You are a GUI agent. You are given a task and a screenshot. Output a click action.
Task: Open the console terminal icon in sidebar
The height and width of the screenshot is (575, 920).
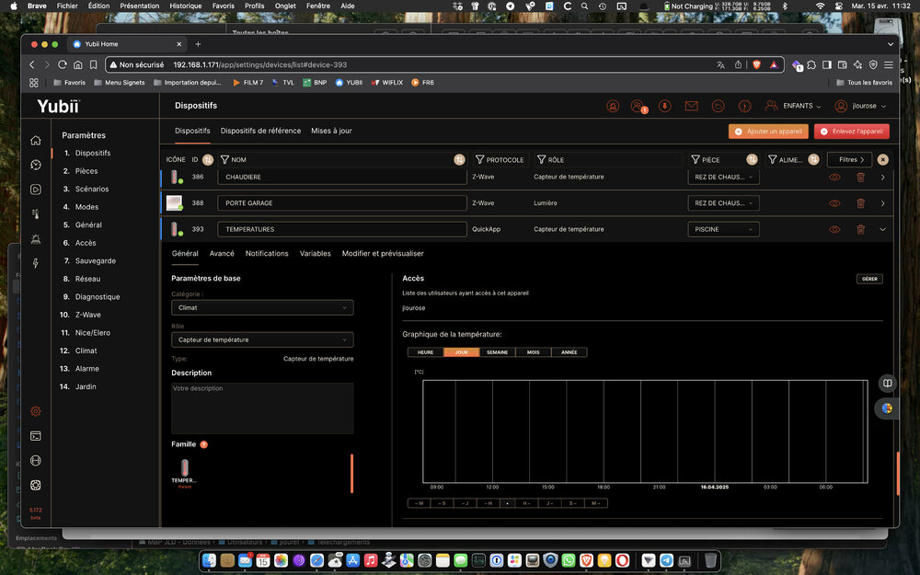pyautogui.click(x=35, y=436)
